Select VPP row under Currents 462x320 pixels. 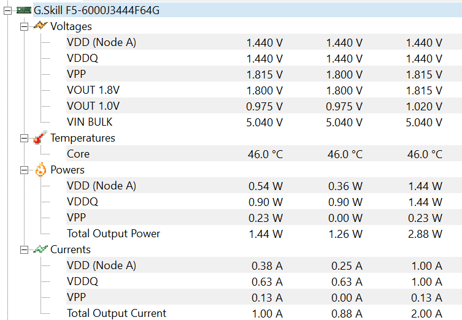264,297
